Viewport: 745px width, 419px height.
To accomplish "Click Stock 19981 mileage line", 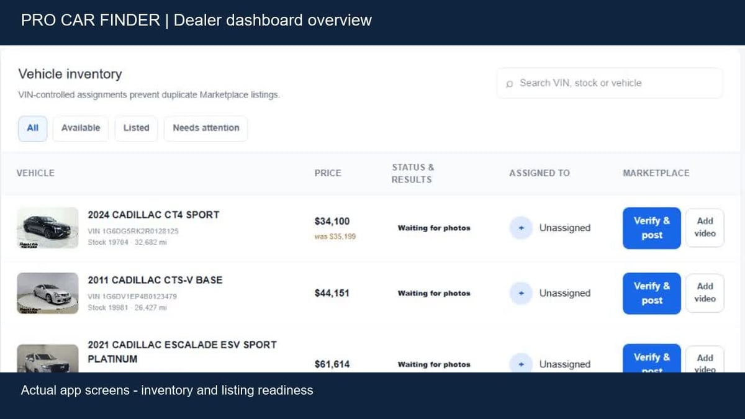I will coord(127,307).
